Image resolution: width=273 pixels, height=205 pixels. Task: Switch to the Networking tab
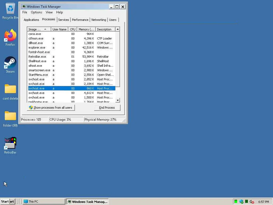(x=99, y=20)
